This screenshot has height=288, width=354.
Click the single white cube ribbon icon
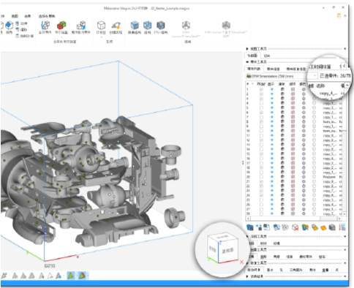point(101,26)
